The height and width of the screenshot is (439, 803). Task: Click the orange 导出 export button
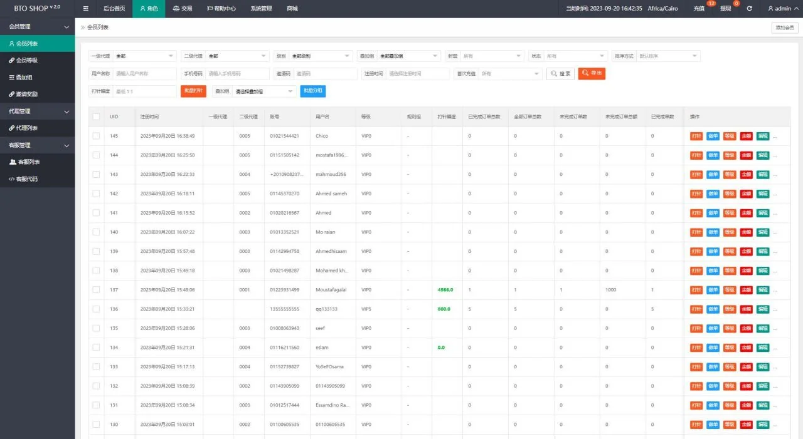[x=592, y=73]
